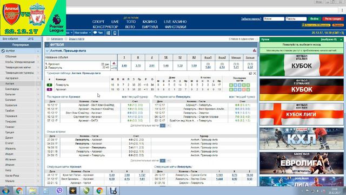Open the Италия Кубок banner

(302, 65)
